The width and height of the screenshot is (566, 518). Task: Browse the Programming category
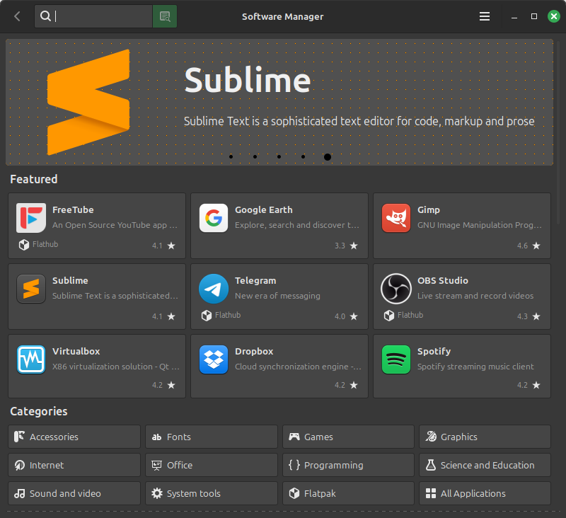pyautogui.click(x=347, y=465)
